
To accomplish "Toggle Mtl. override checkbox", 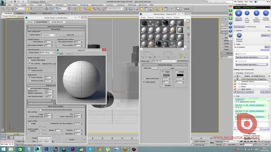I will coord(29,63).
